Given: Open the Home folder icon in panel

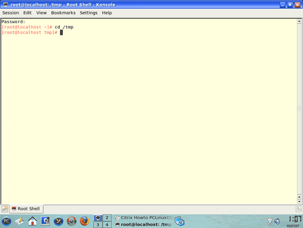Looking at the screenshot, I should 33,221.
